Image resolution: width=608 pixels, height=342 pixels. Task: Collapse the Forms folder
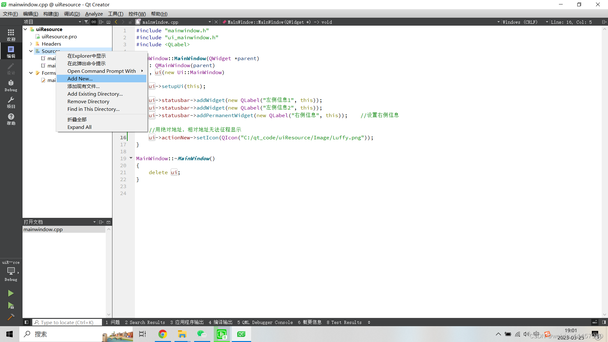[x=31, y=73]
